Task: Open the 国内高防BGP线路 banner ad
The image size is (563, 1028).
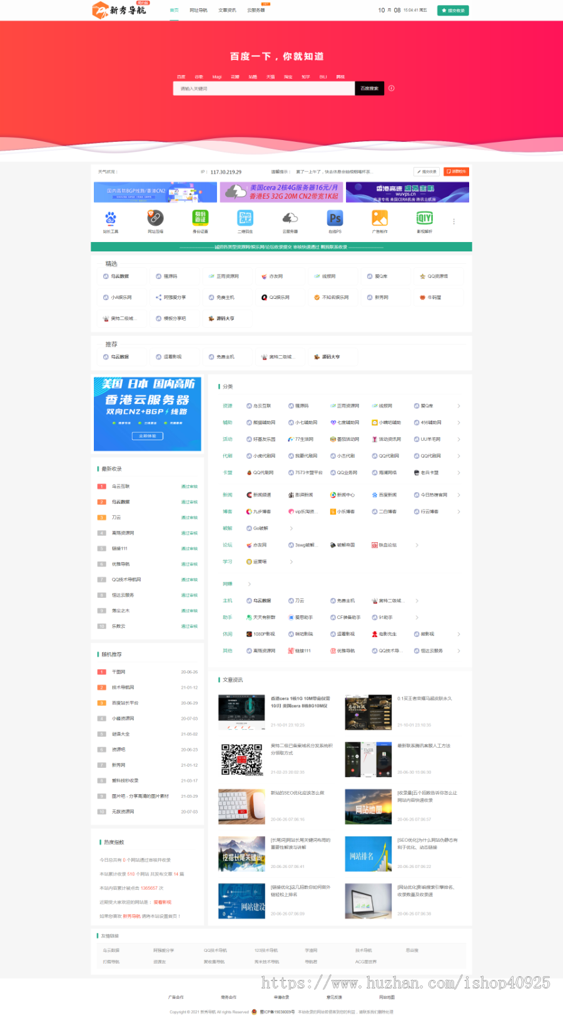Action: (155, 192)
